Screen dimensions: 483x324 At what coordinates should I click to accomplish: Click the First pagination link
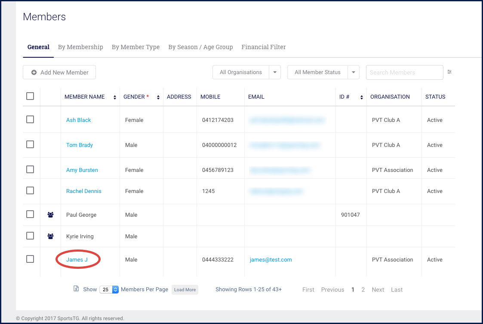[x=308, y=290]
